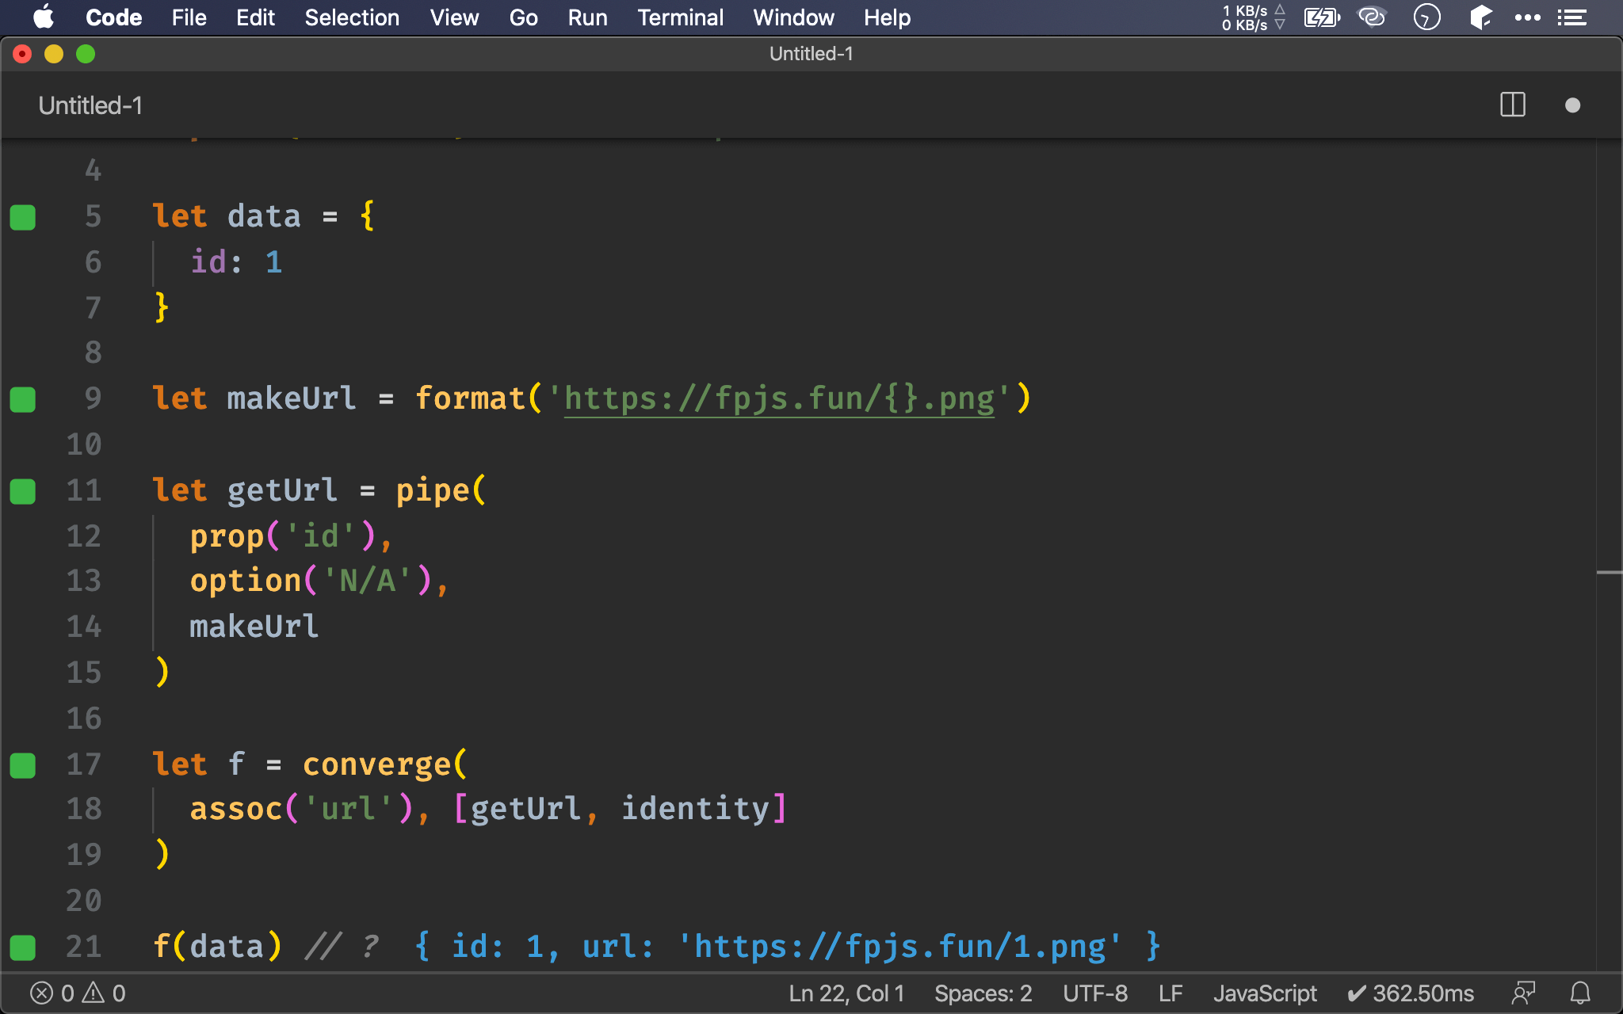The width and height of the screenshot is (1623, 1014).
Task: Open the View menu
Action: (454, 17)
